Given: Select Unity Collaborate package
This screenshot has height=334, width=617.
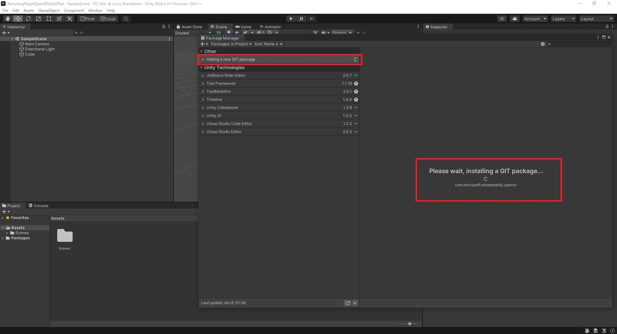Looking at the screenshot, I should tap(279, 107).
